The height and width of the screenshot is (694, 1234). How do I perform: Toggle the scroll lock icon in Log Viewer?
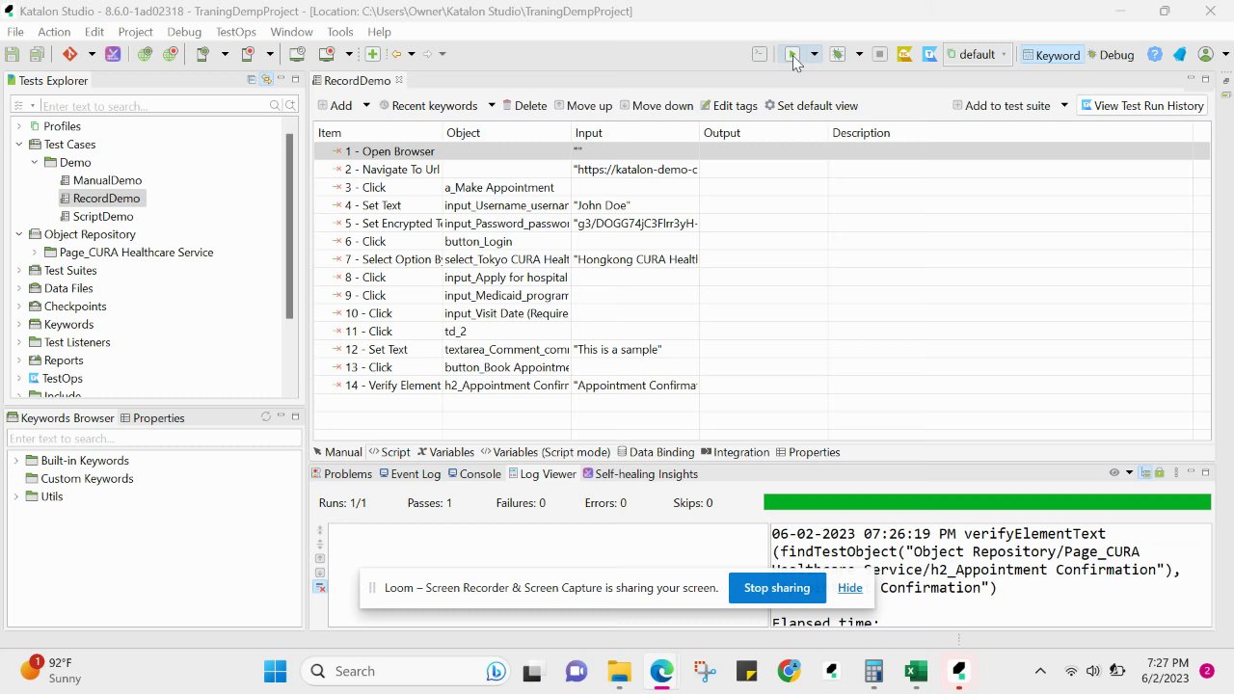click(x=1160, y=473)
